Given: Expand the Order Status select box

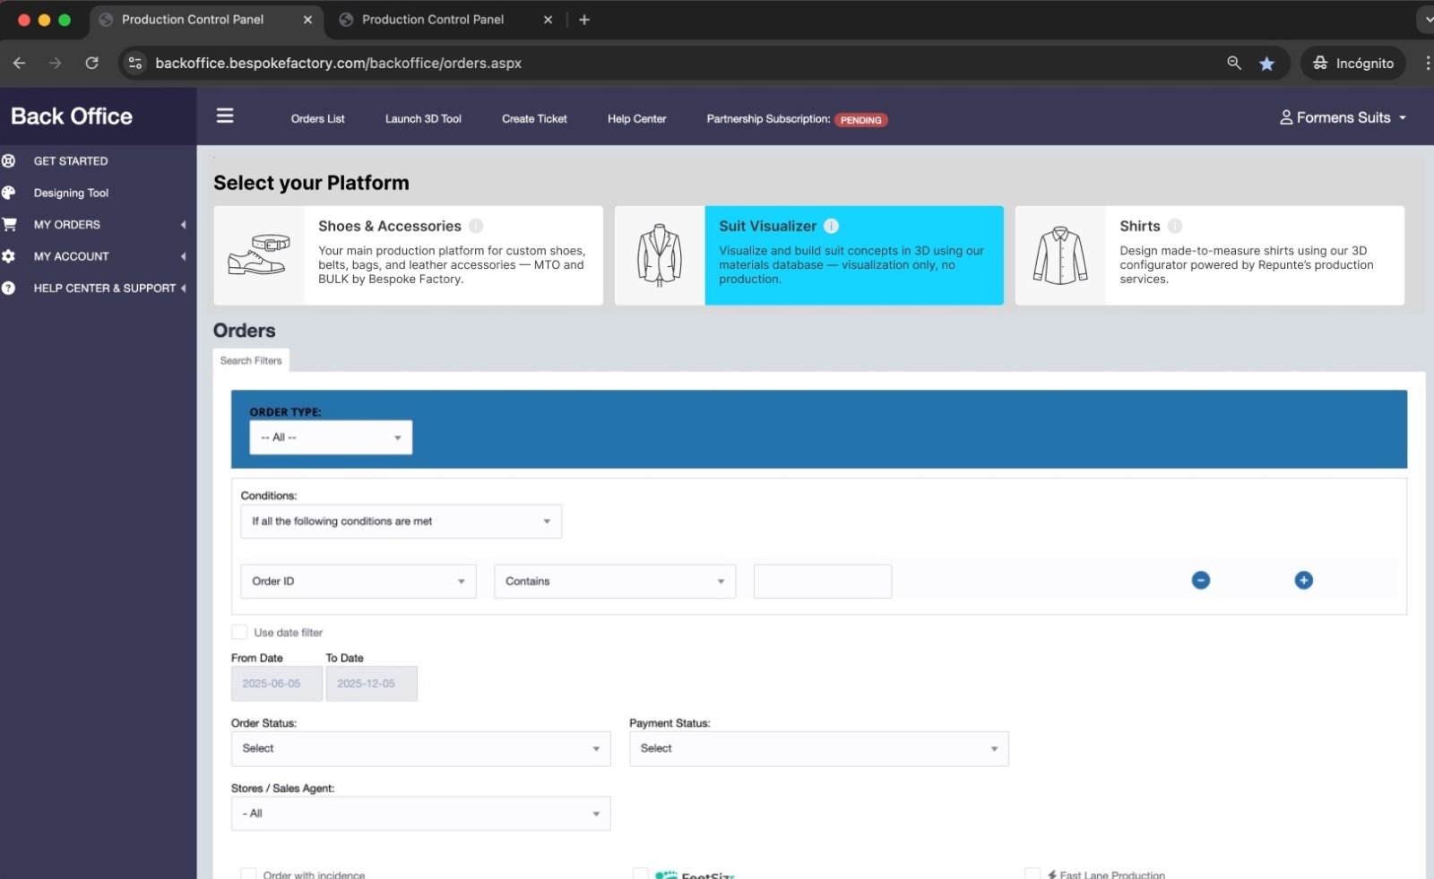Looking at the screenshot, I should coord(420,748).
